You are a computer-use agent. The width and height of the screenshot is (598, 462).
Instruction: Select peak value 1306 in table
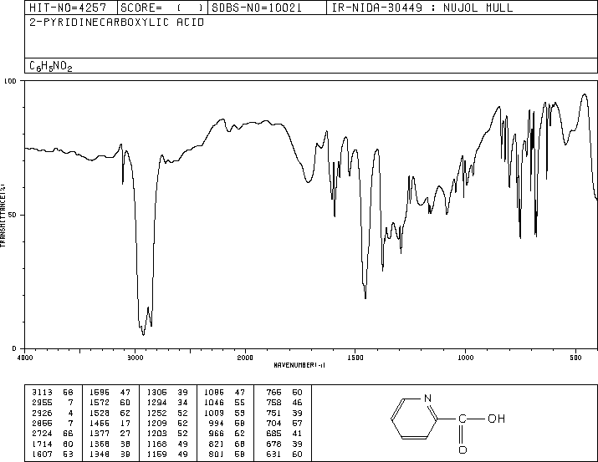(x=156, y=392)
